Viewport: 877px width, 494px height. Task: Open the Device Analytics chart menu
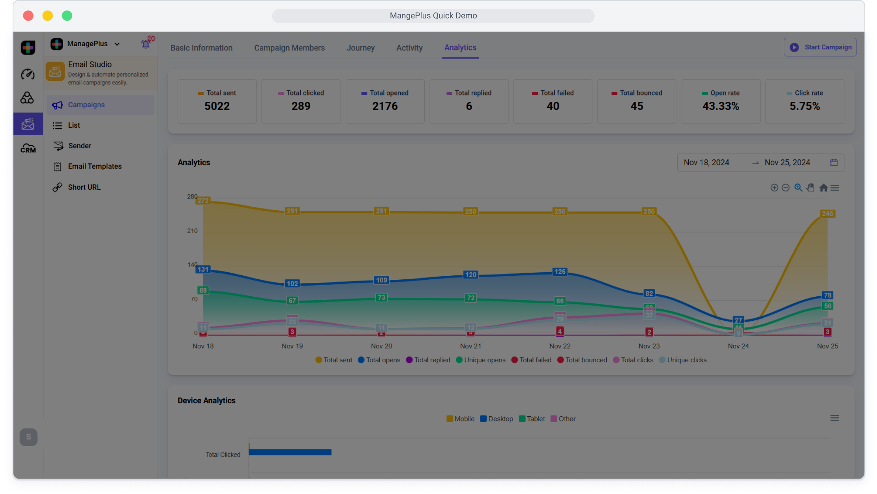coord(834,418)
